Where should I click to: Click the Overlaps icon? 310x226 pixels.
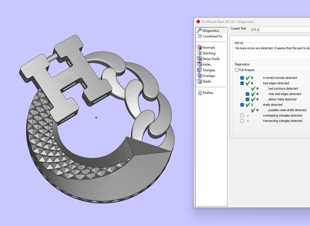(199, 76)
